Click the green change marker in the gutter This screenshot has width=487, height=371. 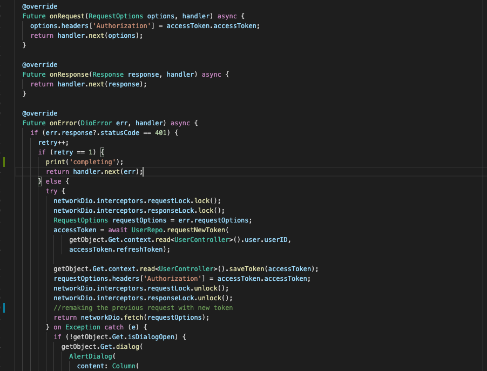click(x=3, y=161)
